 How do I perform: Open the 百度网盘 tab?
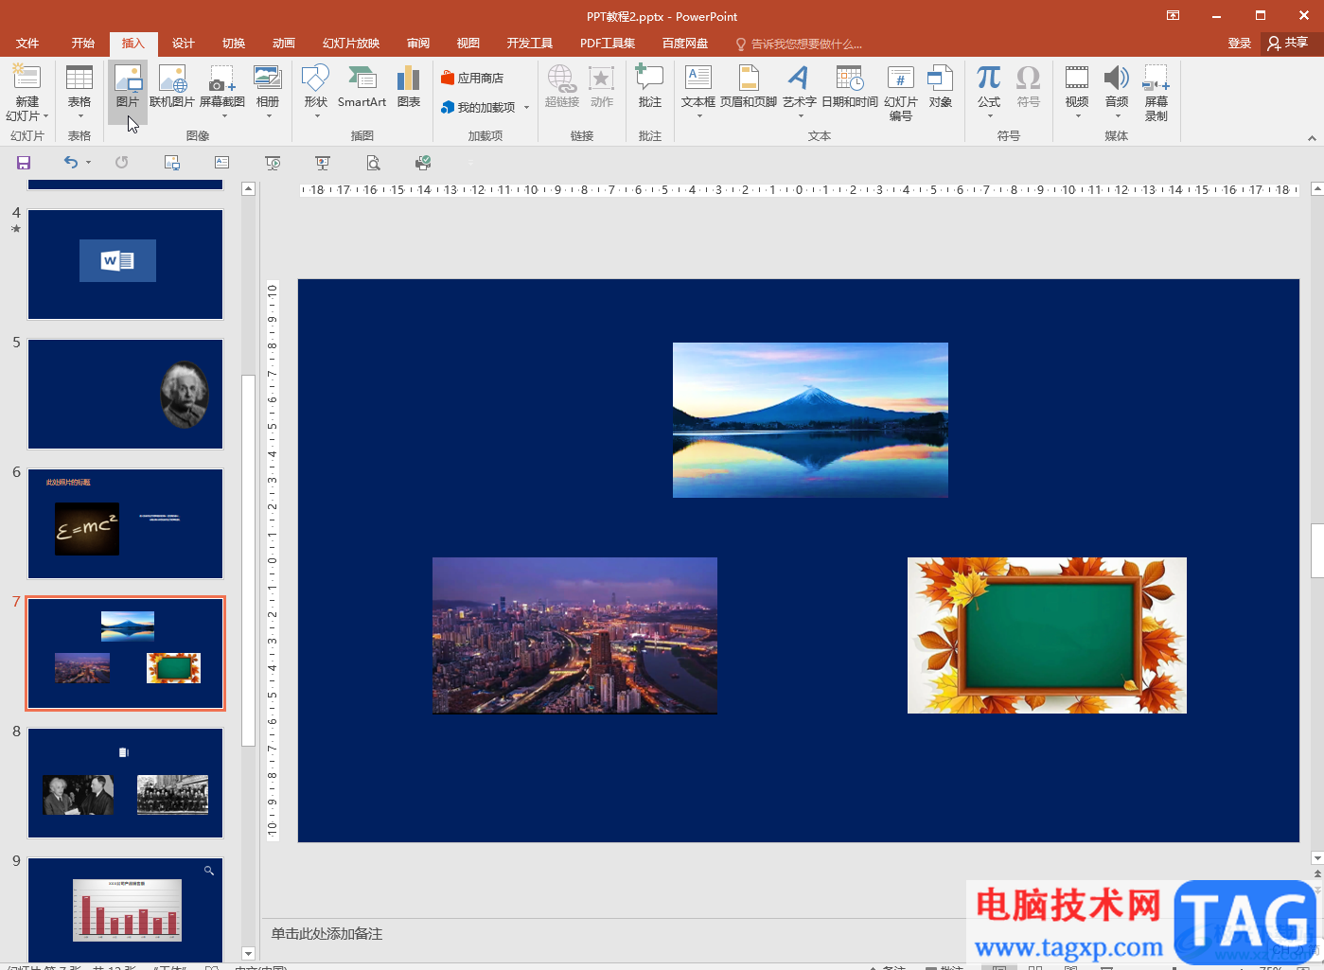[x=685, y=44]
